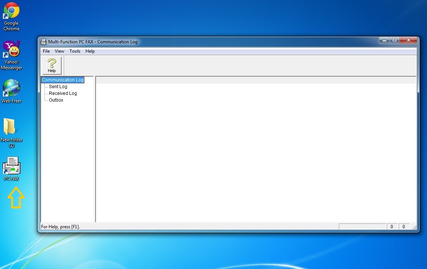Viewport: 427px width, 269px height.
Task: Minimize the Communication Log window
Action: coord(384,40)
